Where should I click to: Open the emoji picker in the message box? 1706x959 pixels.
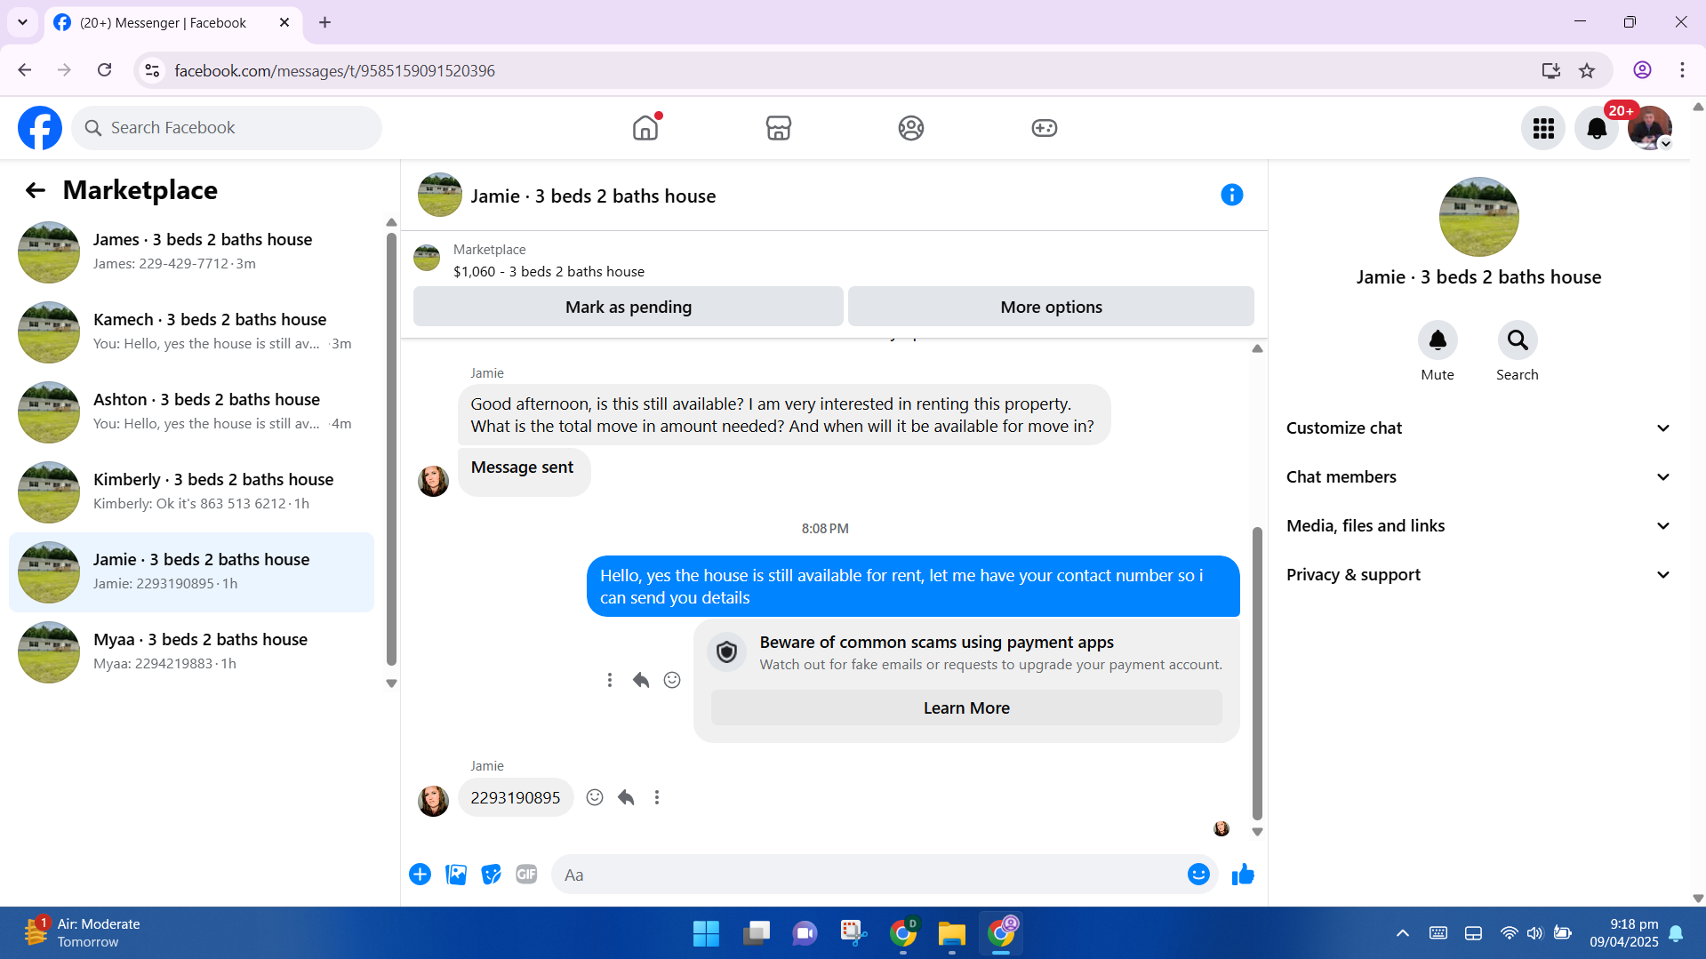click(1198, 875)
